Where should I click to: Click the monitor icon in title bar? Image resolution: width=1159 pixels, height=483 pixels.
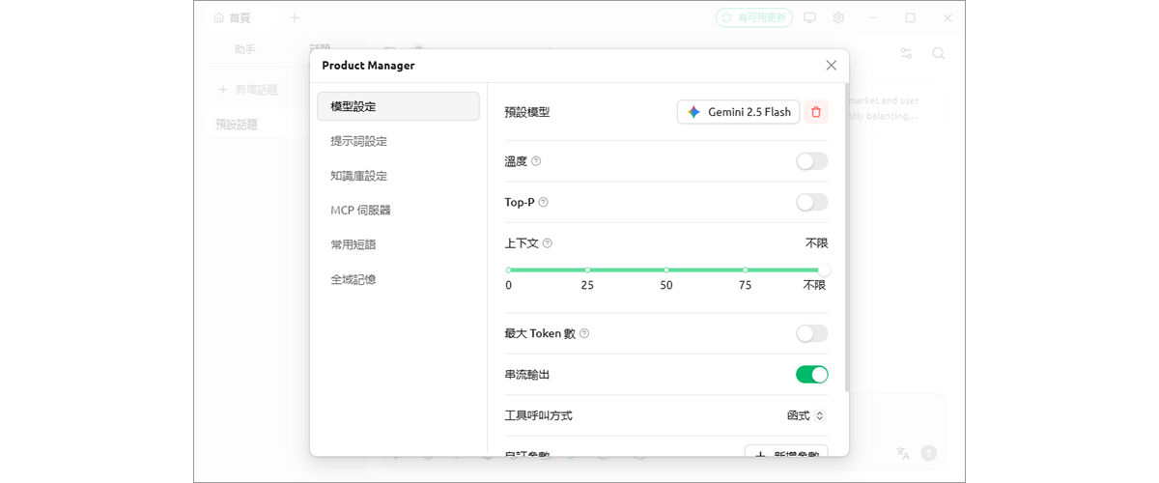coord(809,17)
